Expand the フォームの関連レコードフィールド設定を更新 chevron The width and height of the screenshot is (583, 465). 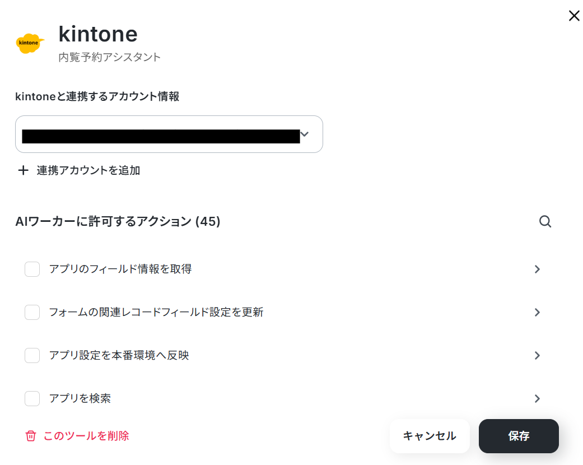[x=537, y=312]
